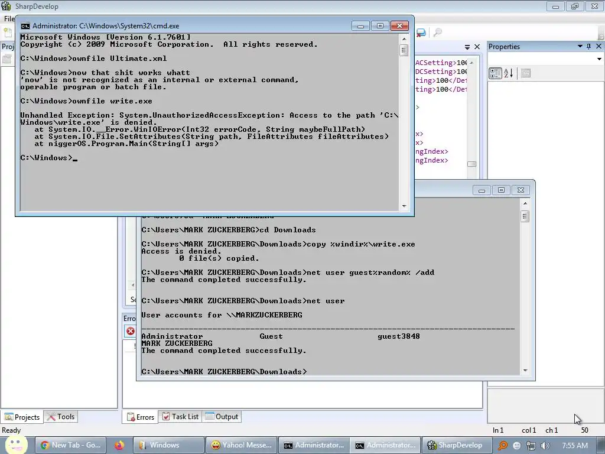Click the cmd icon in front console title bar
Image resolution: width=605 pixels, height=454 pixels.
pyautogui.click(x=25, y=26)
